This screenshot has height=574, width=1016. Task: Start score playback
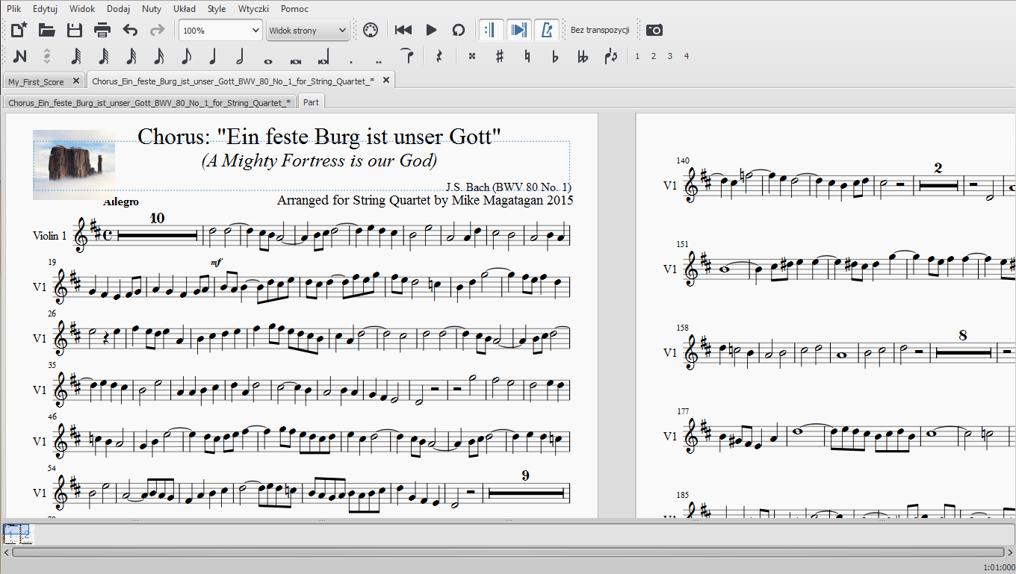431,30
